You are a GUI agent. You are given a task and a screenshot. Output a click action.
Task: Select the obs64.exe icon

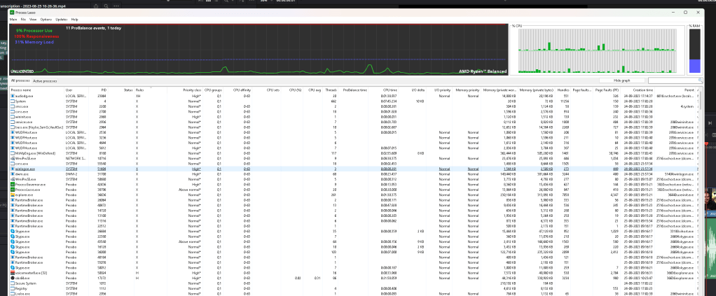click(13, 278)
